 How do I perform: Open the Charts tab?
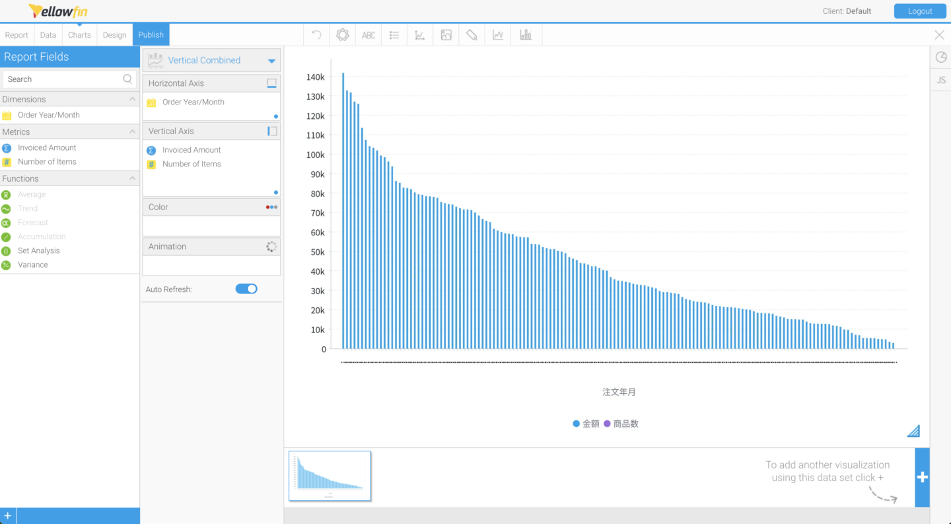(79, 34)
